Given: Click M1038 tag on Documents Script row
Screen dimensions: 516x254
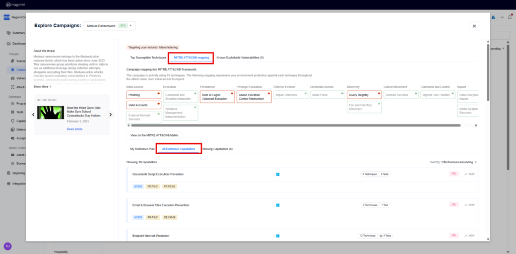Looking at the screenshot, I should click(138, 186).
